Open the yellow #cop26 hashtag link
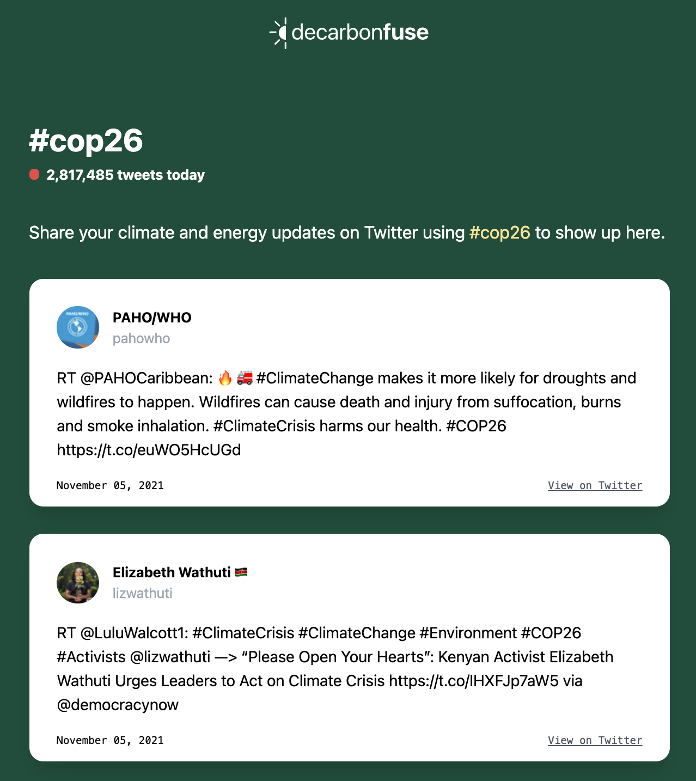Viewport: 696px width, 781px height. click(x=499, y=233)
